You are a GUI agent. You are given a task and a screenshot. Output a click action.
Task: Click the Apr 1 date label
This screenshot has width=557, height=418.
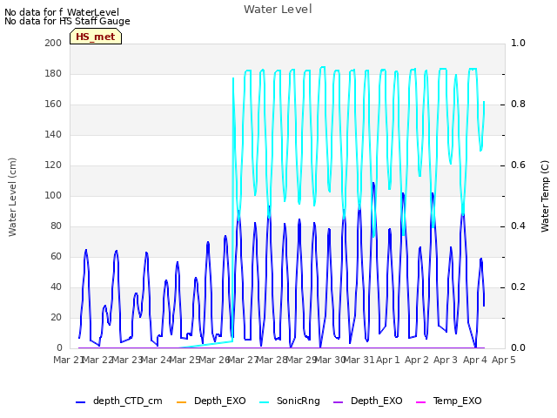[x=387, y=360]
